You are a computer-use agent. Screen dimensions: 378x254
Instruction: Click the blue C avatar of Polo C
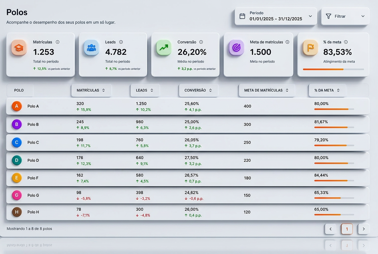tap(17, 142)
